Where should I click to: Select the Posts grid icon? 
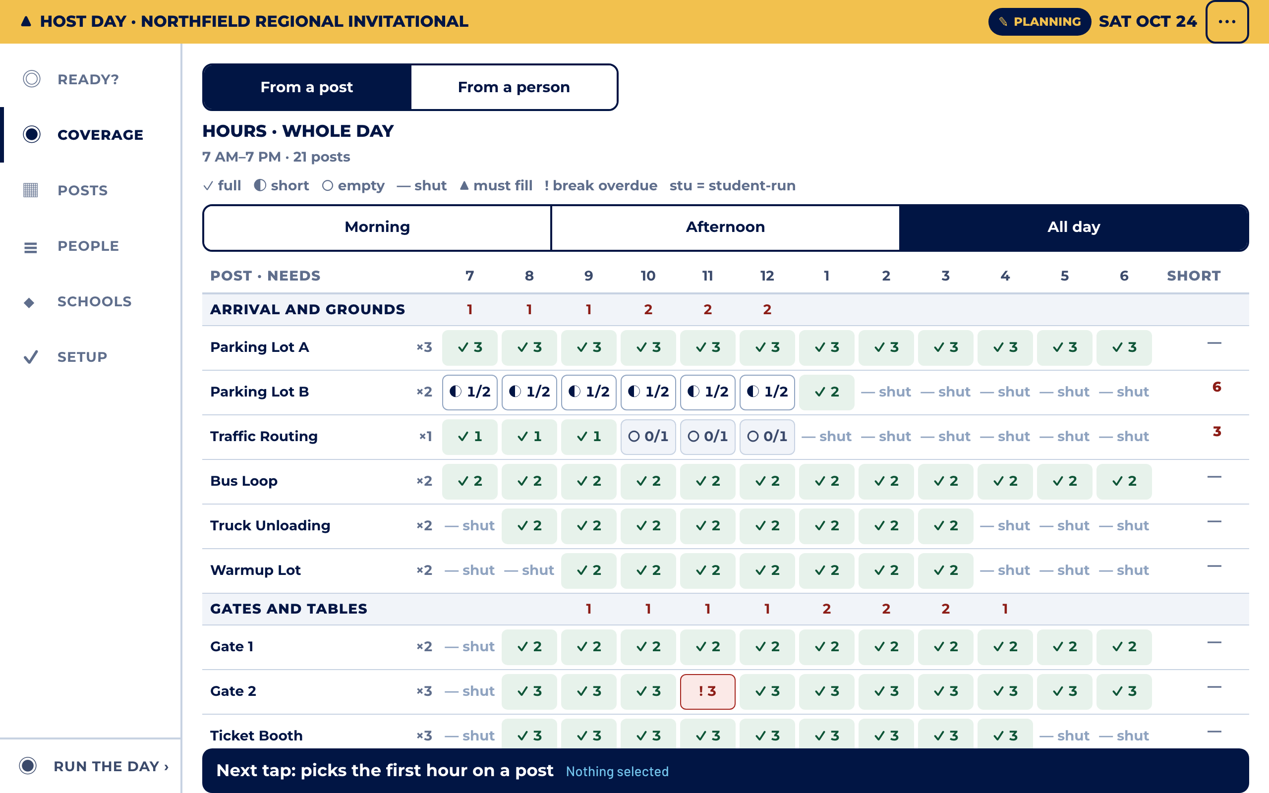point(30,190)
